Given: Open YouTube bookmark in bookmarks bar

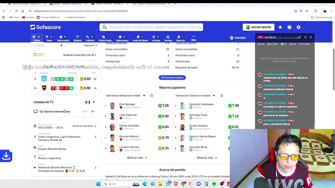Looking at the screenshot, I should click(28, 17).
